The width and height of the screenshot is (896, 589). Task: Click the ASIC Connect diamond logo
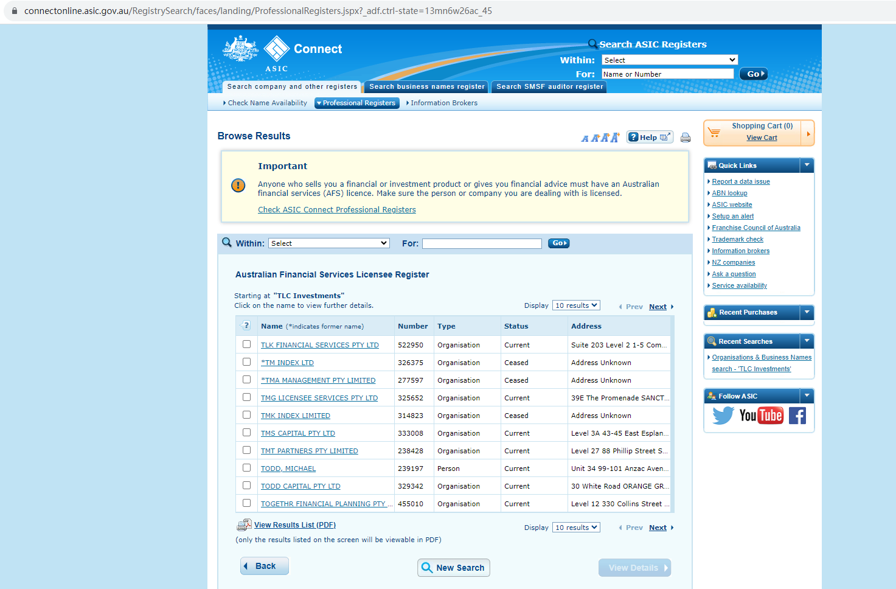277,49
